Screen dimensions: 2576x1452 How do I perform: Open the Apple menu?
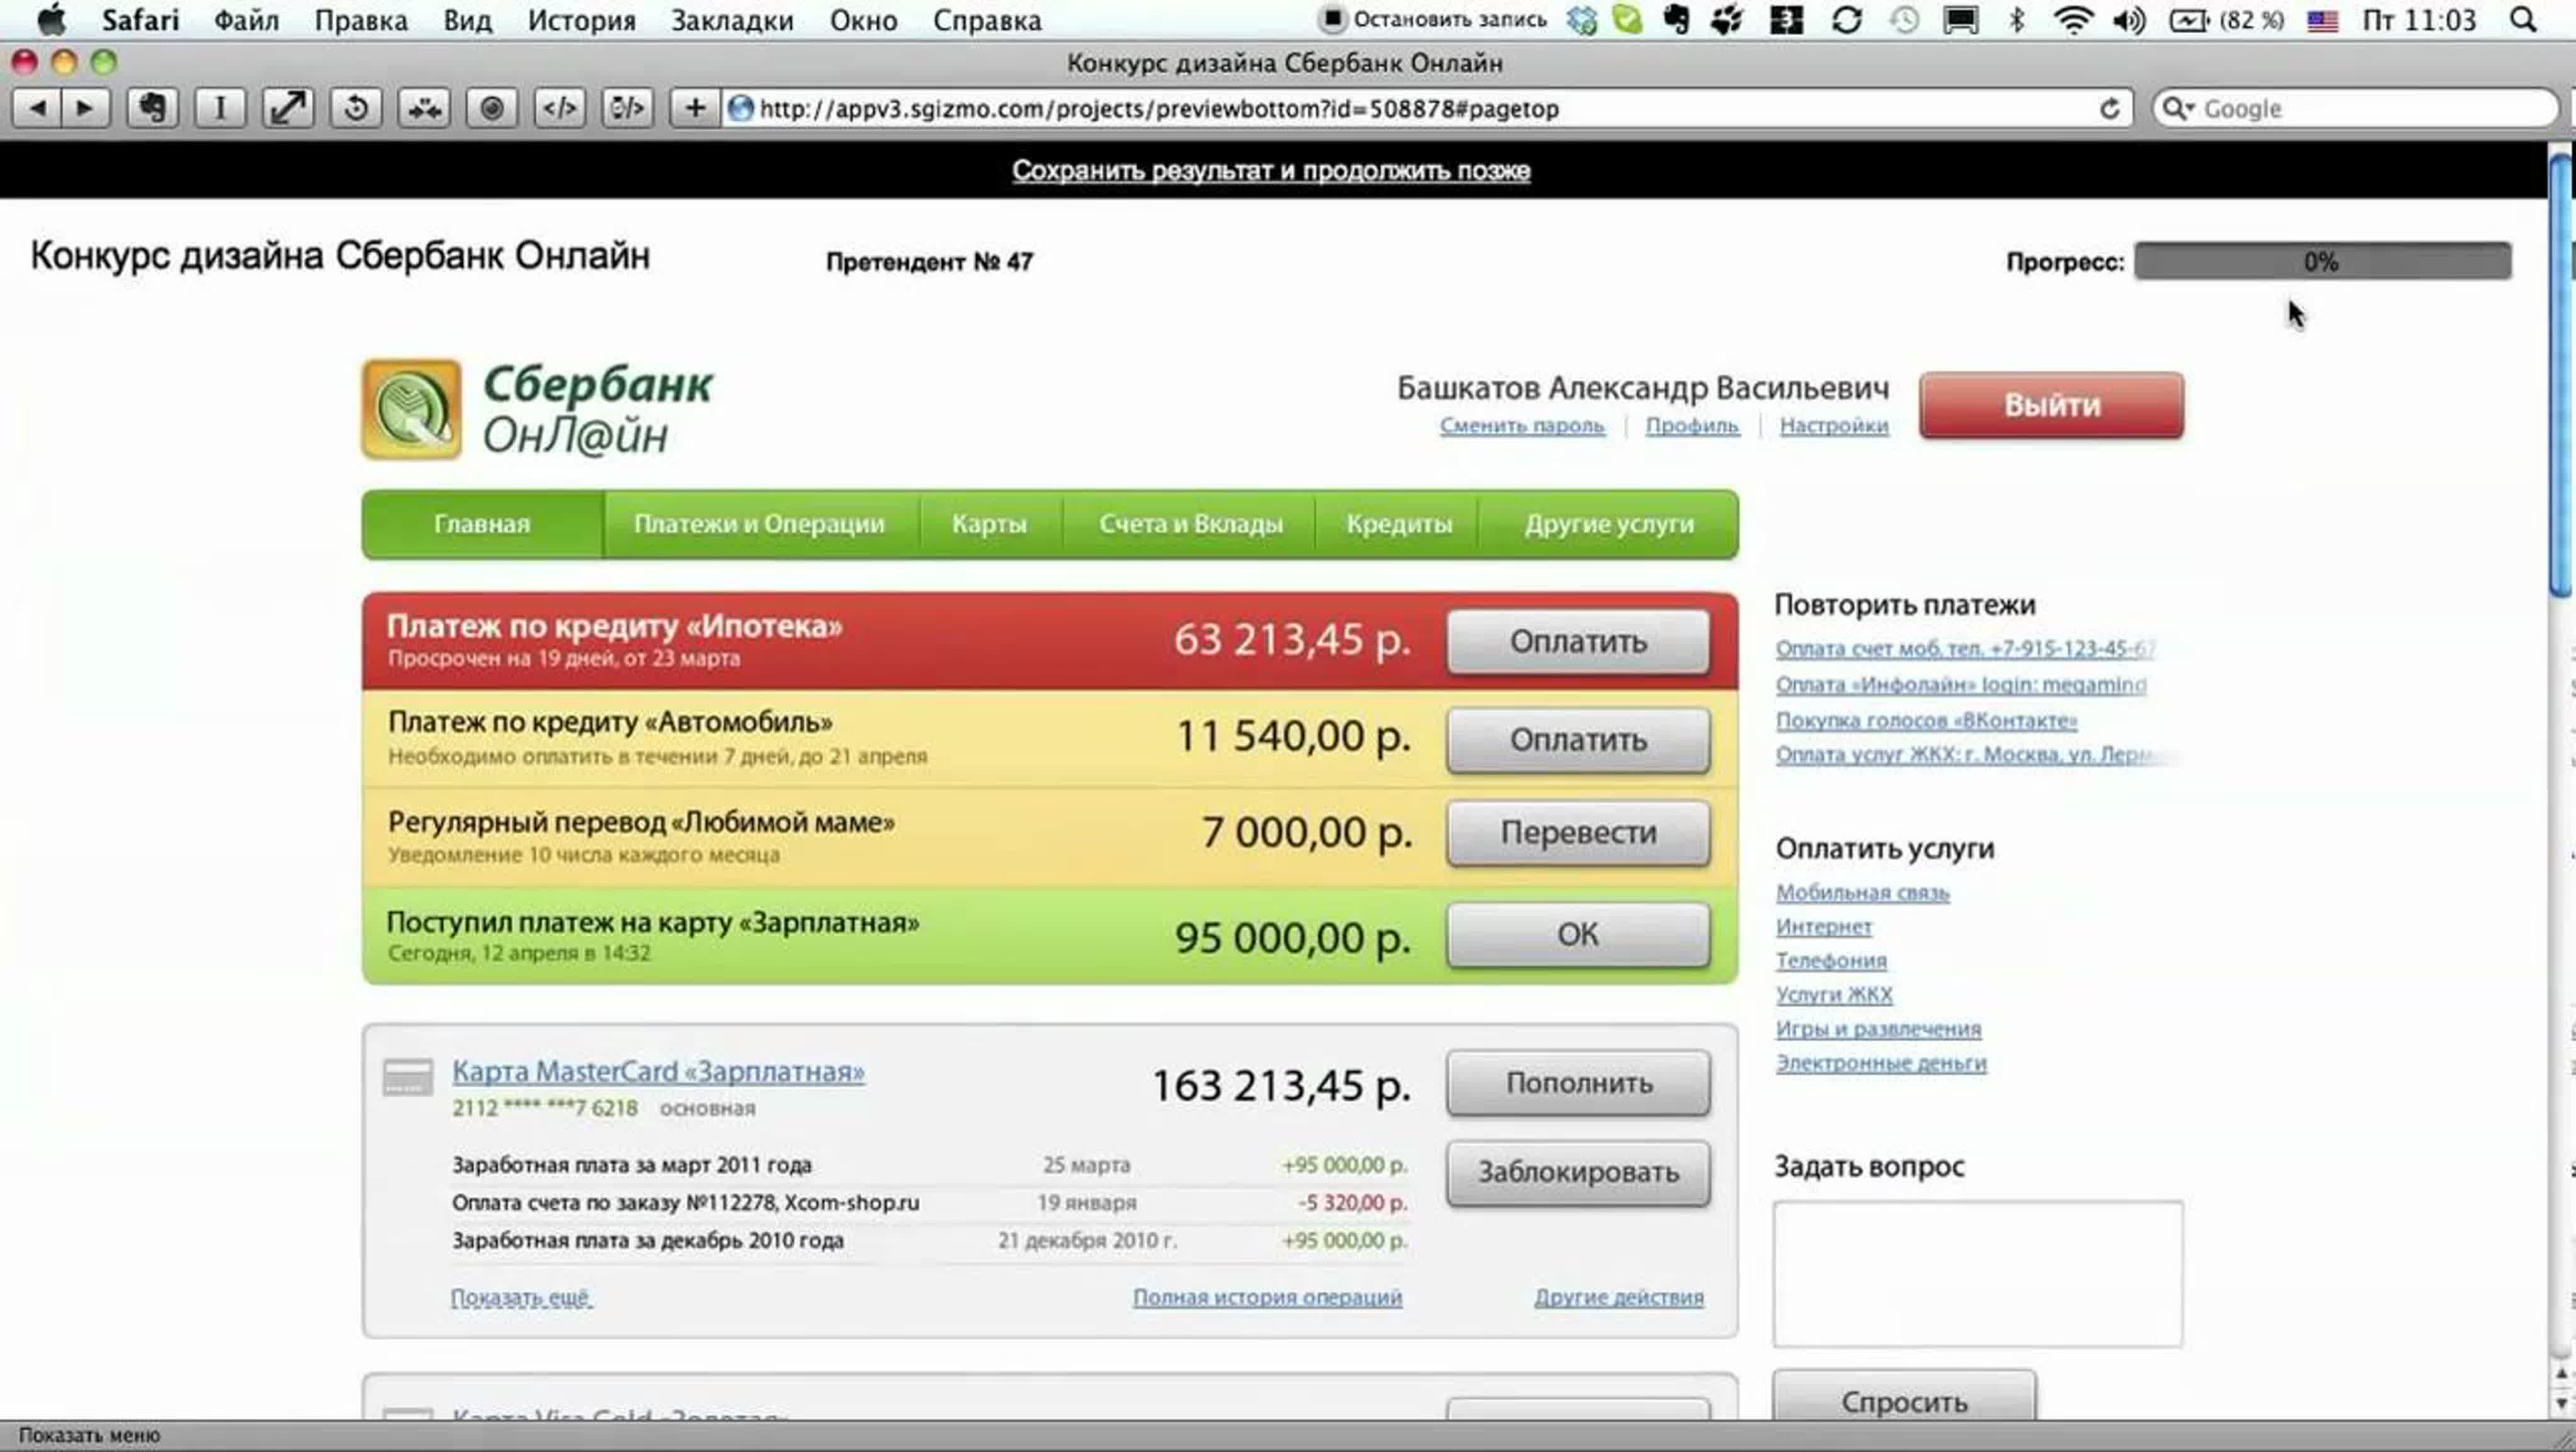coord(50,20)
